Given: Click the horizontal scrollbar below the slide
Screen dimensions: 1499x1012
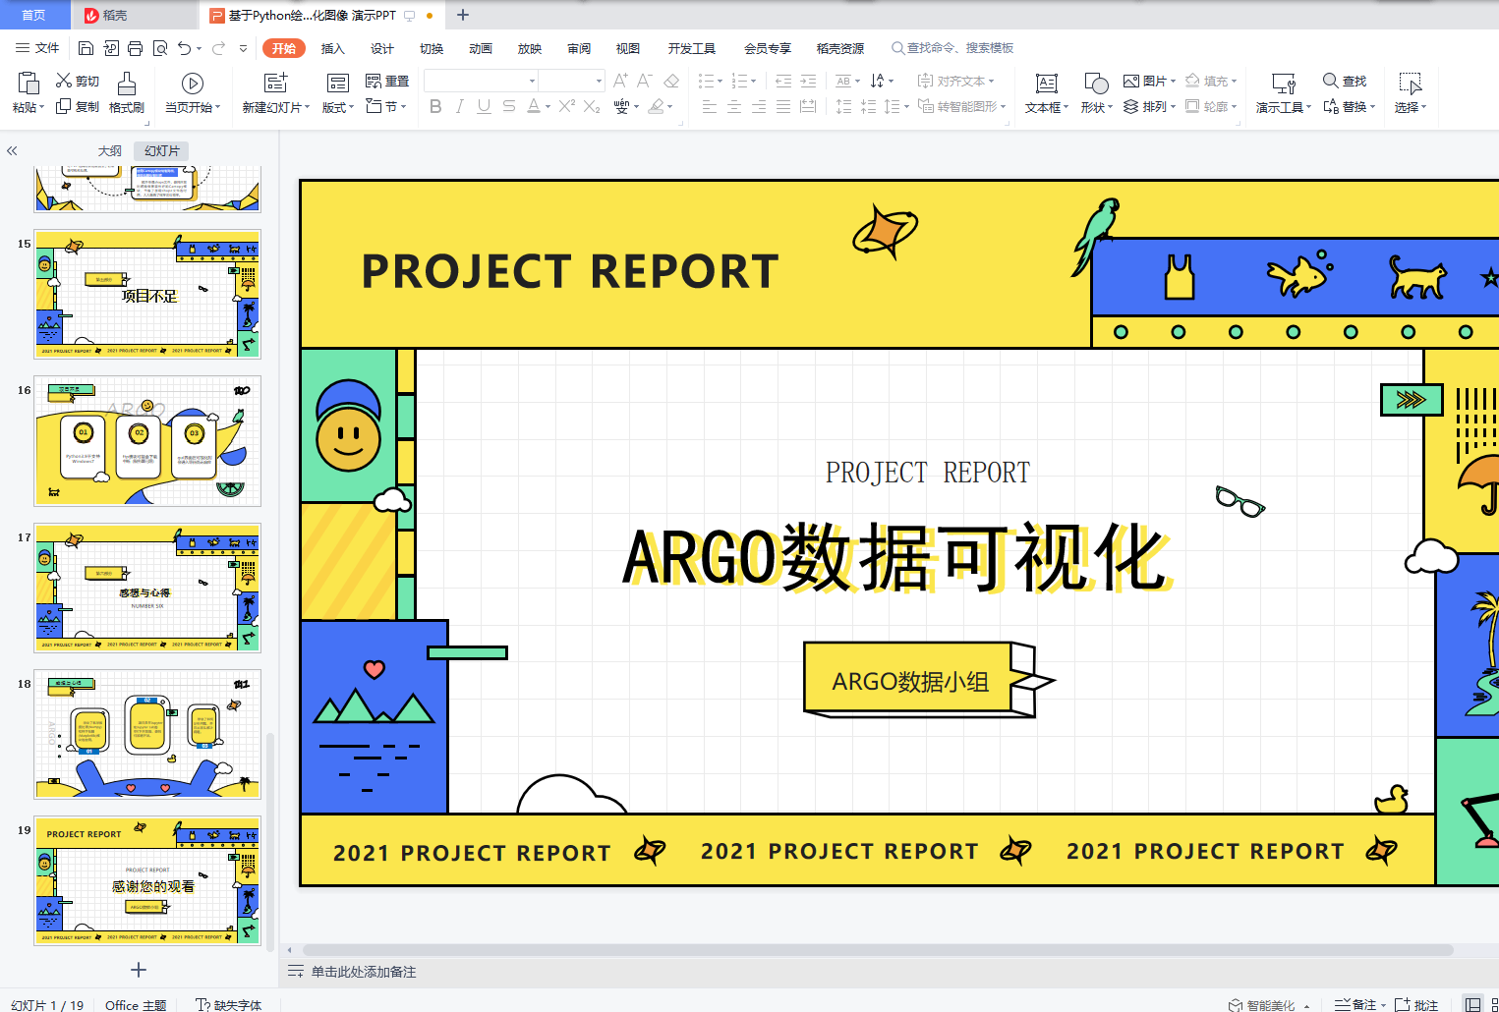Looking at the screenshot, I should 878,950.
